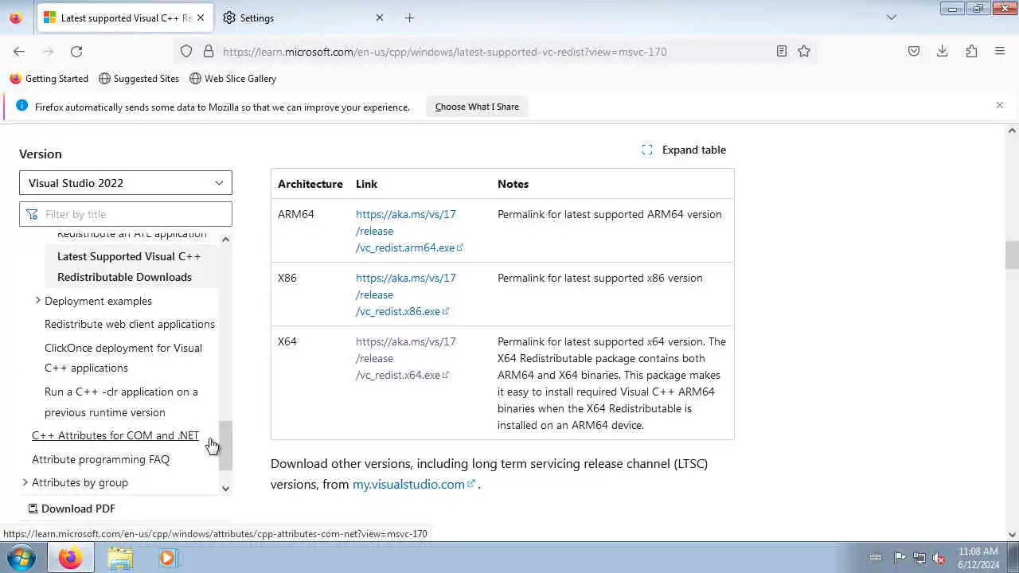This screenshot has height=573, width=1019.
Task: Click the List all tabs chevron
Action: (892, 18)
